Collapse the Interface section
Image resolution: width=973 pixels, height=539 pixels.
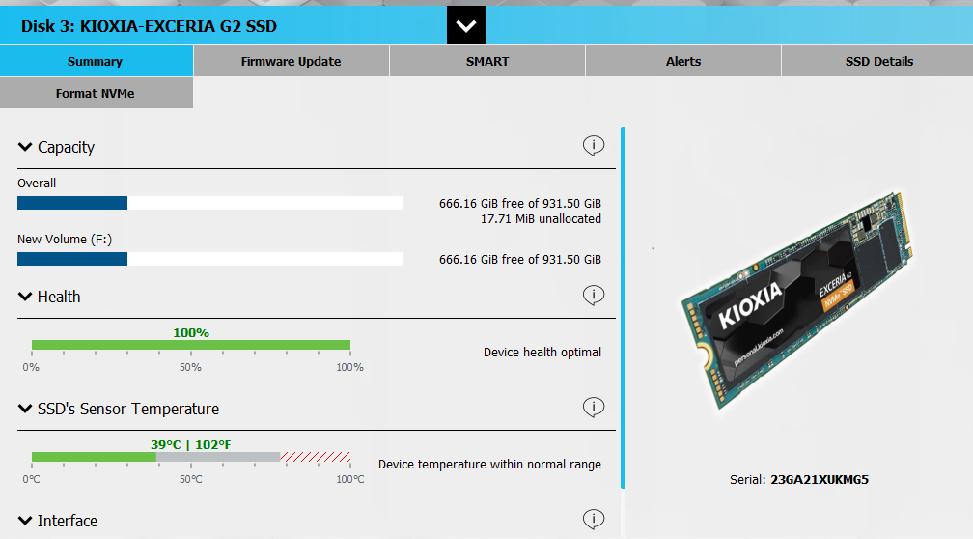tap(25, 520)
